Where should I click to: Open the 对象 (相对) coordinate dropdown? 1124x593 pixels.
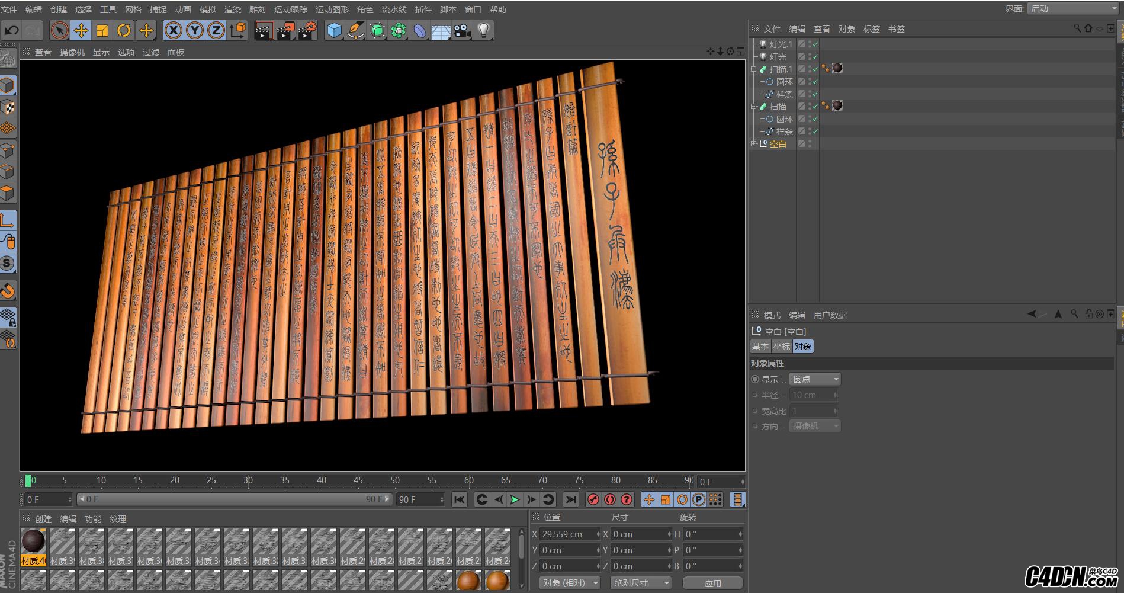[569, 583]
